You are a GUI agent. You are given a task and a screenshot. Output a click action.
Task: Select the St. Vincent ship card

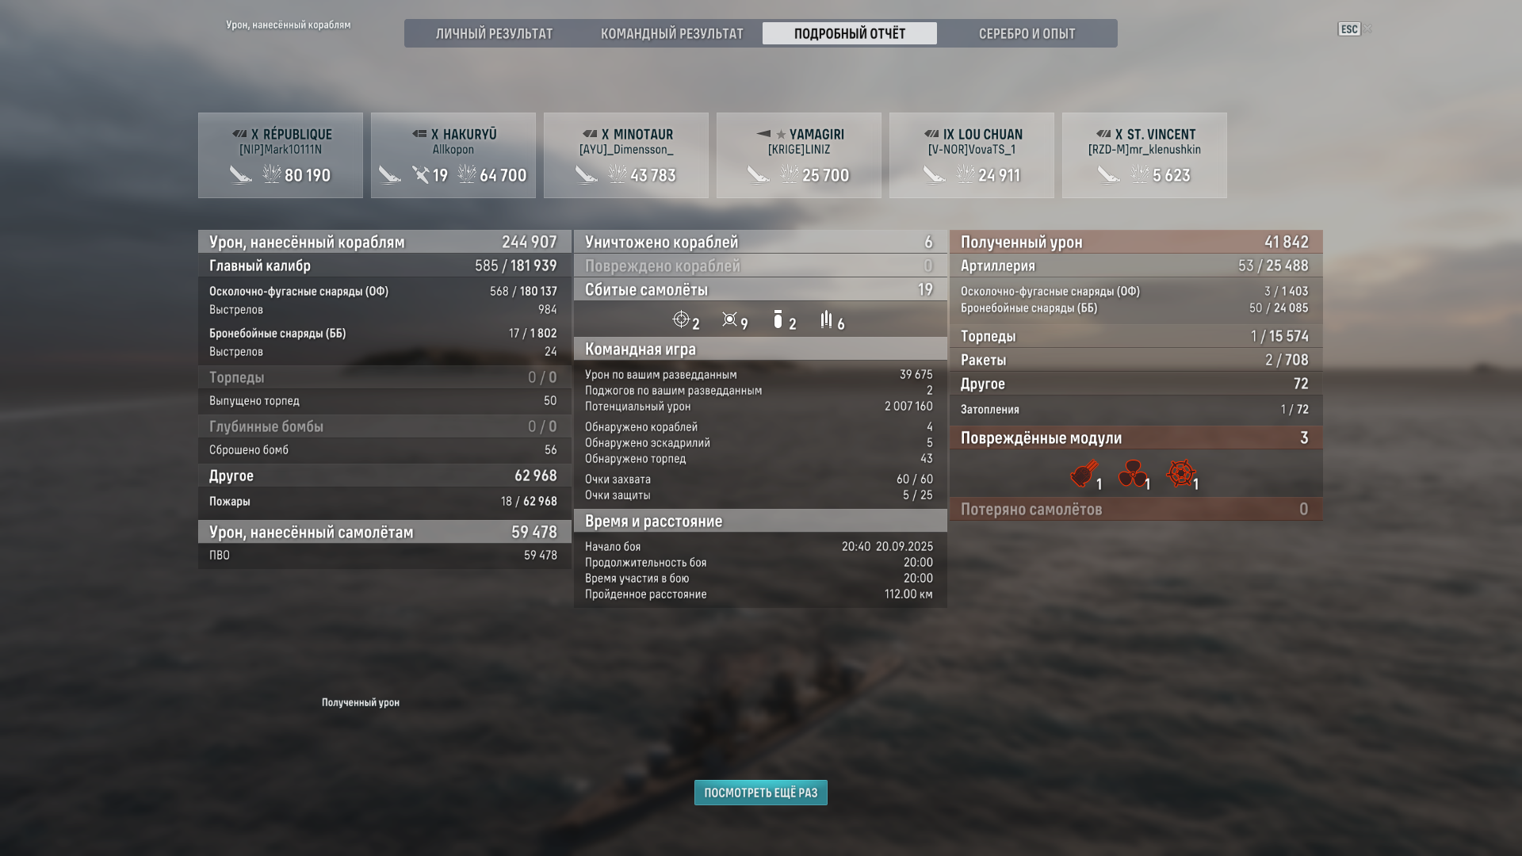(1145, 155)
